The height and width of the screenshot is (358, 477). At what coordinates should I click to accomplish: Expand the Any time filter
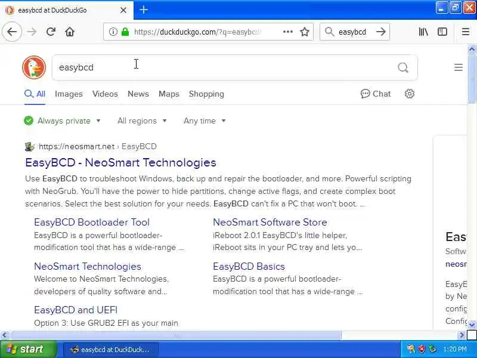[205, 121]
